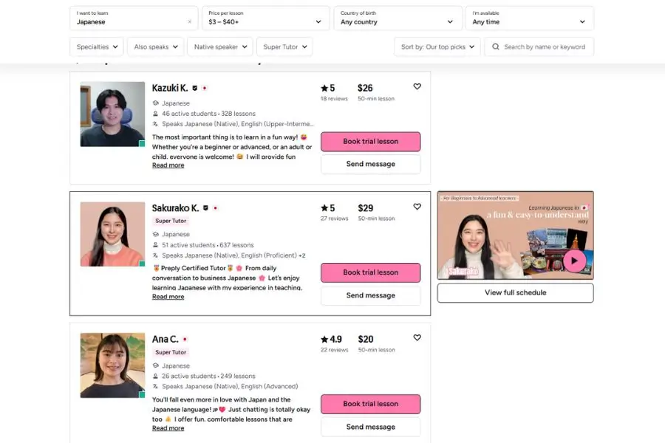The width and height of the screenshot is (665, 443).
Task: Open the Sort by Our top picks menu
Action: (x=437, y=47)
